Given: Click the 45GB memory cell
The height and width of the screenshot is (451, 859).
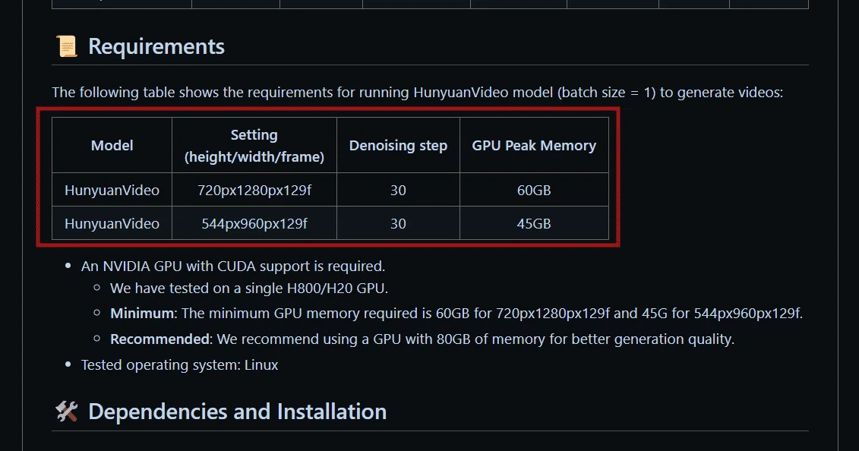Looking at the screenshot, I should [534, 223].
